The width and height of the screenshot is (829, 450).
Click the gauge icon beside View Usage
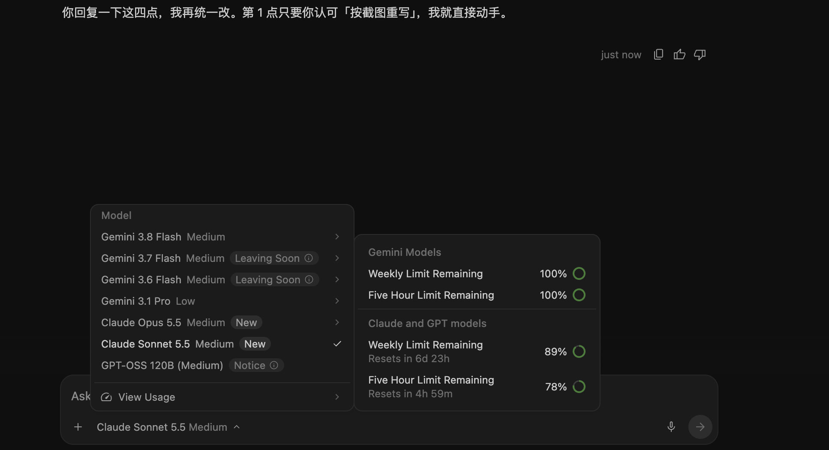[106, 397]
